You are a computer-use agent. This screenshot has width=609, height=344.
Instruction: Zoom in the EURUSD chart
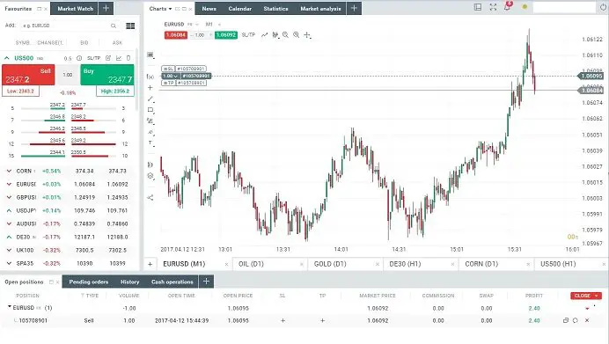click(x=297, y=35)
